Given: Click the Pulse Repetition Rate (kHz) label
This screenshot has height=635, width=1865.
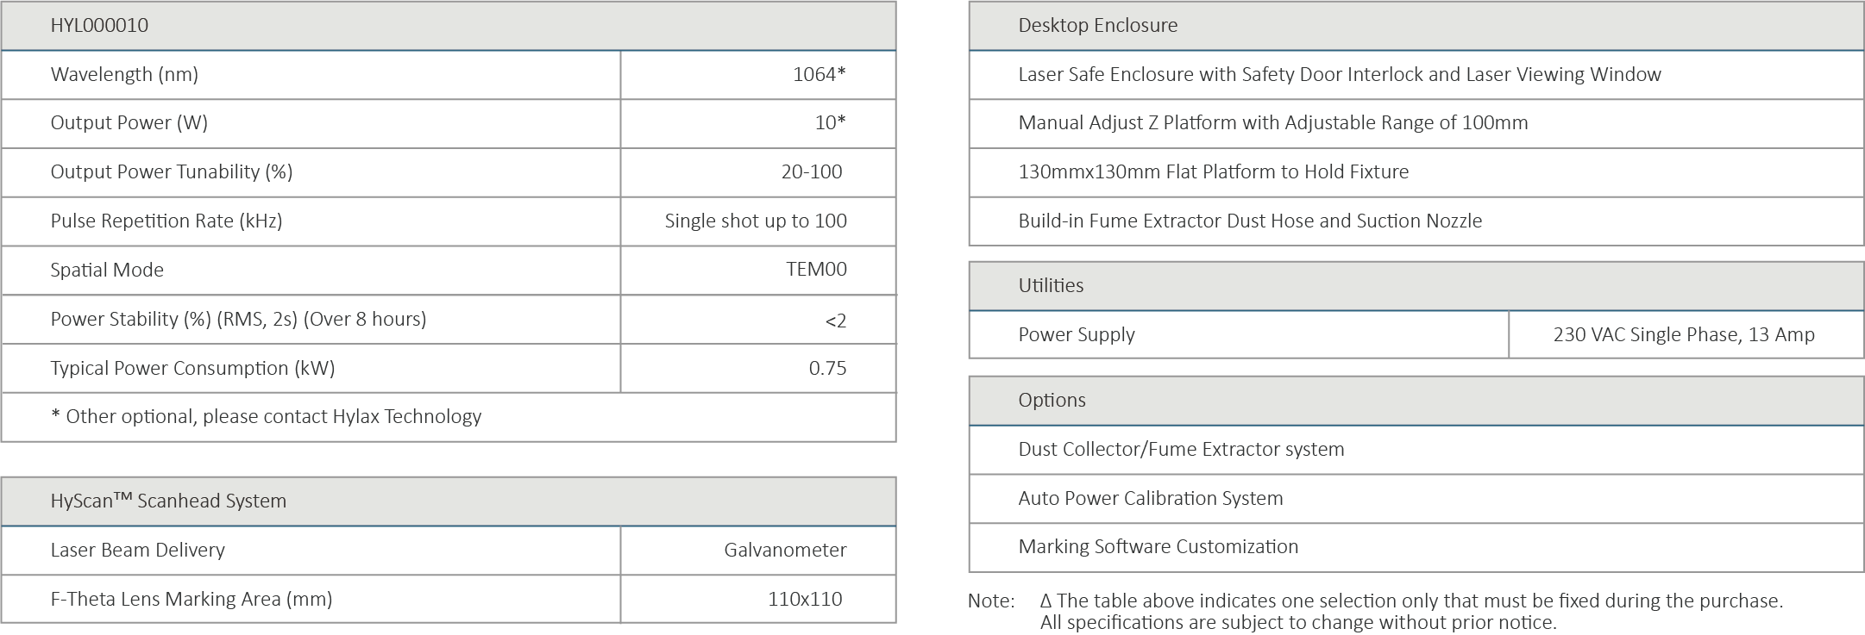Looking at the screenshot, I should coord(166,221).
